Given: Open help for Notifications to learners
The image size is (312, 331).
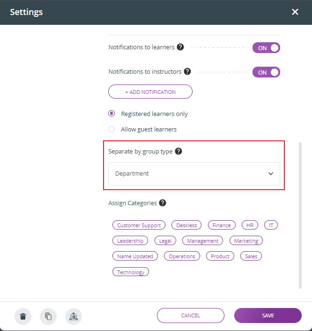Looking at the screenshot, I should coord(180,47).
